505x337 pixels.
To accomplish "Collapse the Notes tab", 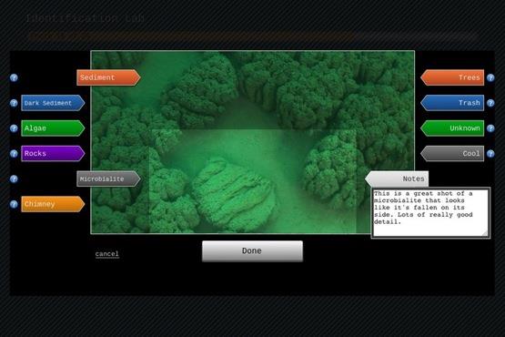I will point(397,179).
